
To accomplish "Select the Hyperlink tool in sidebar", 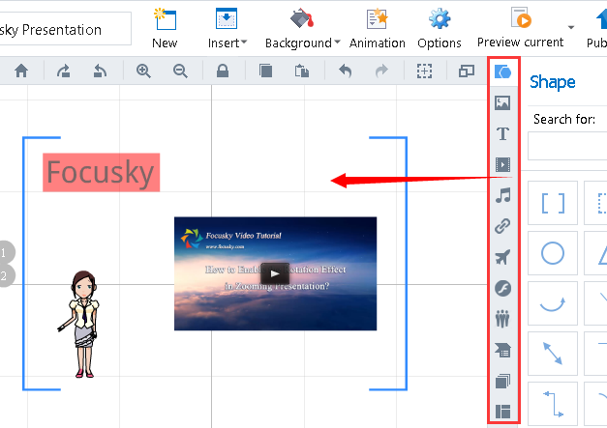I will point(502,226).
